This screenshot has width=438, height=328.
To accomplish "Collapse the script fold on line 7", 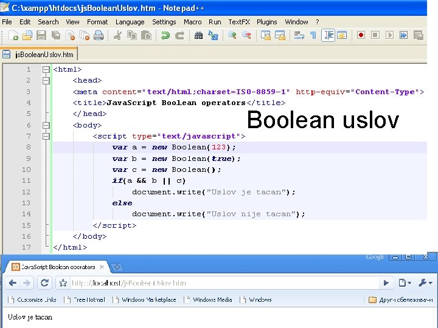I will (46, 137).
